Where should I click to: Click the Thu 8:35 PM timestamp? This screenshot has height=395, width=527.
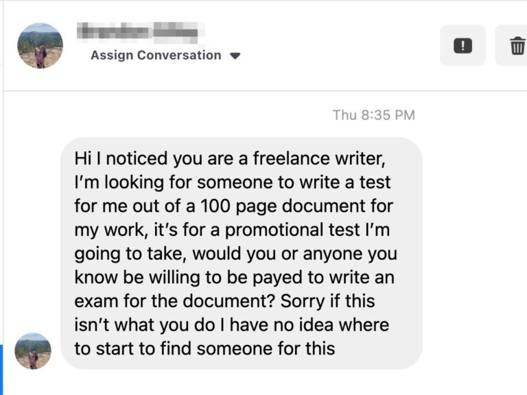373,115
